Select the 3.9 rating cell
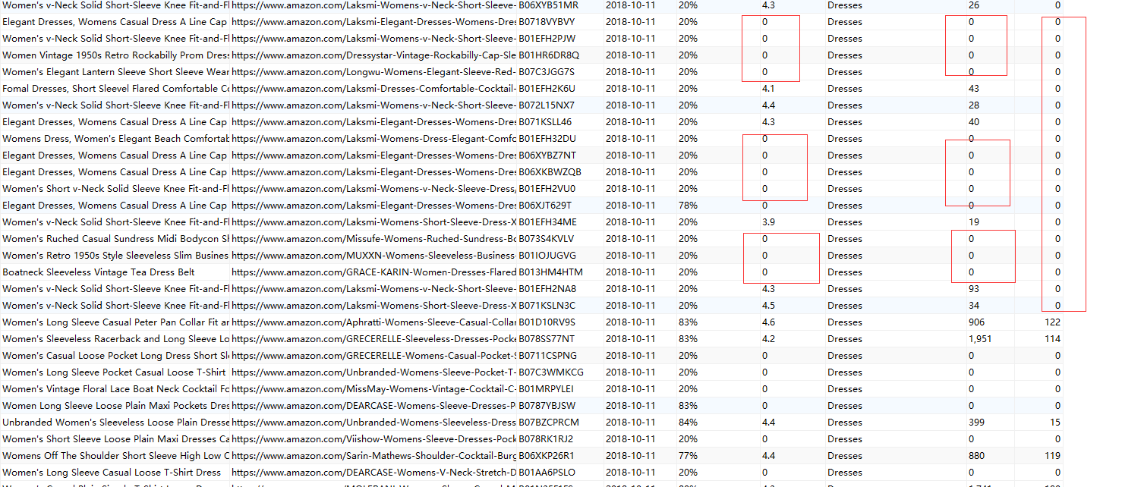The image size is (1122, 487). [x=768, y=222]
